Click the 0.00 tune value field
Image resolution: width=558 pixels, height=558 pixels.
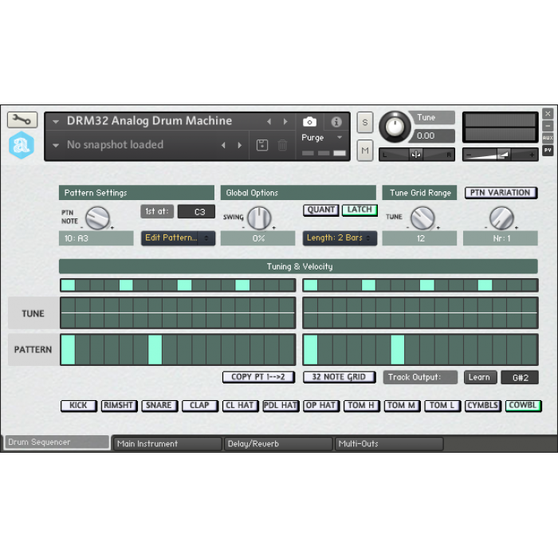pyautogui.click(x=434, y=136)
